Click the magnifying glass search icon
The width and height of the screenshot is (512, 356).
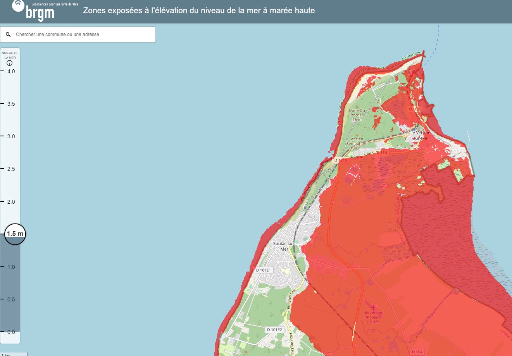tap(8, 34)
